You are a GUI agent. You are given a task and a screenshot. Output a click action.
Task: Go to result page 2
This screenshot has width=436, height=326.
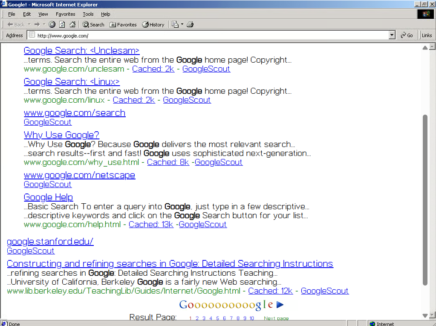point(197,318)
